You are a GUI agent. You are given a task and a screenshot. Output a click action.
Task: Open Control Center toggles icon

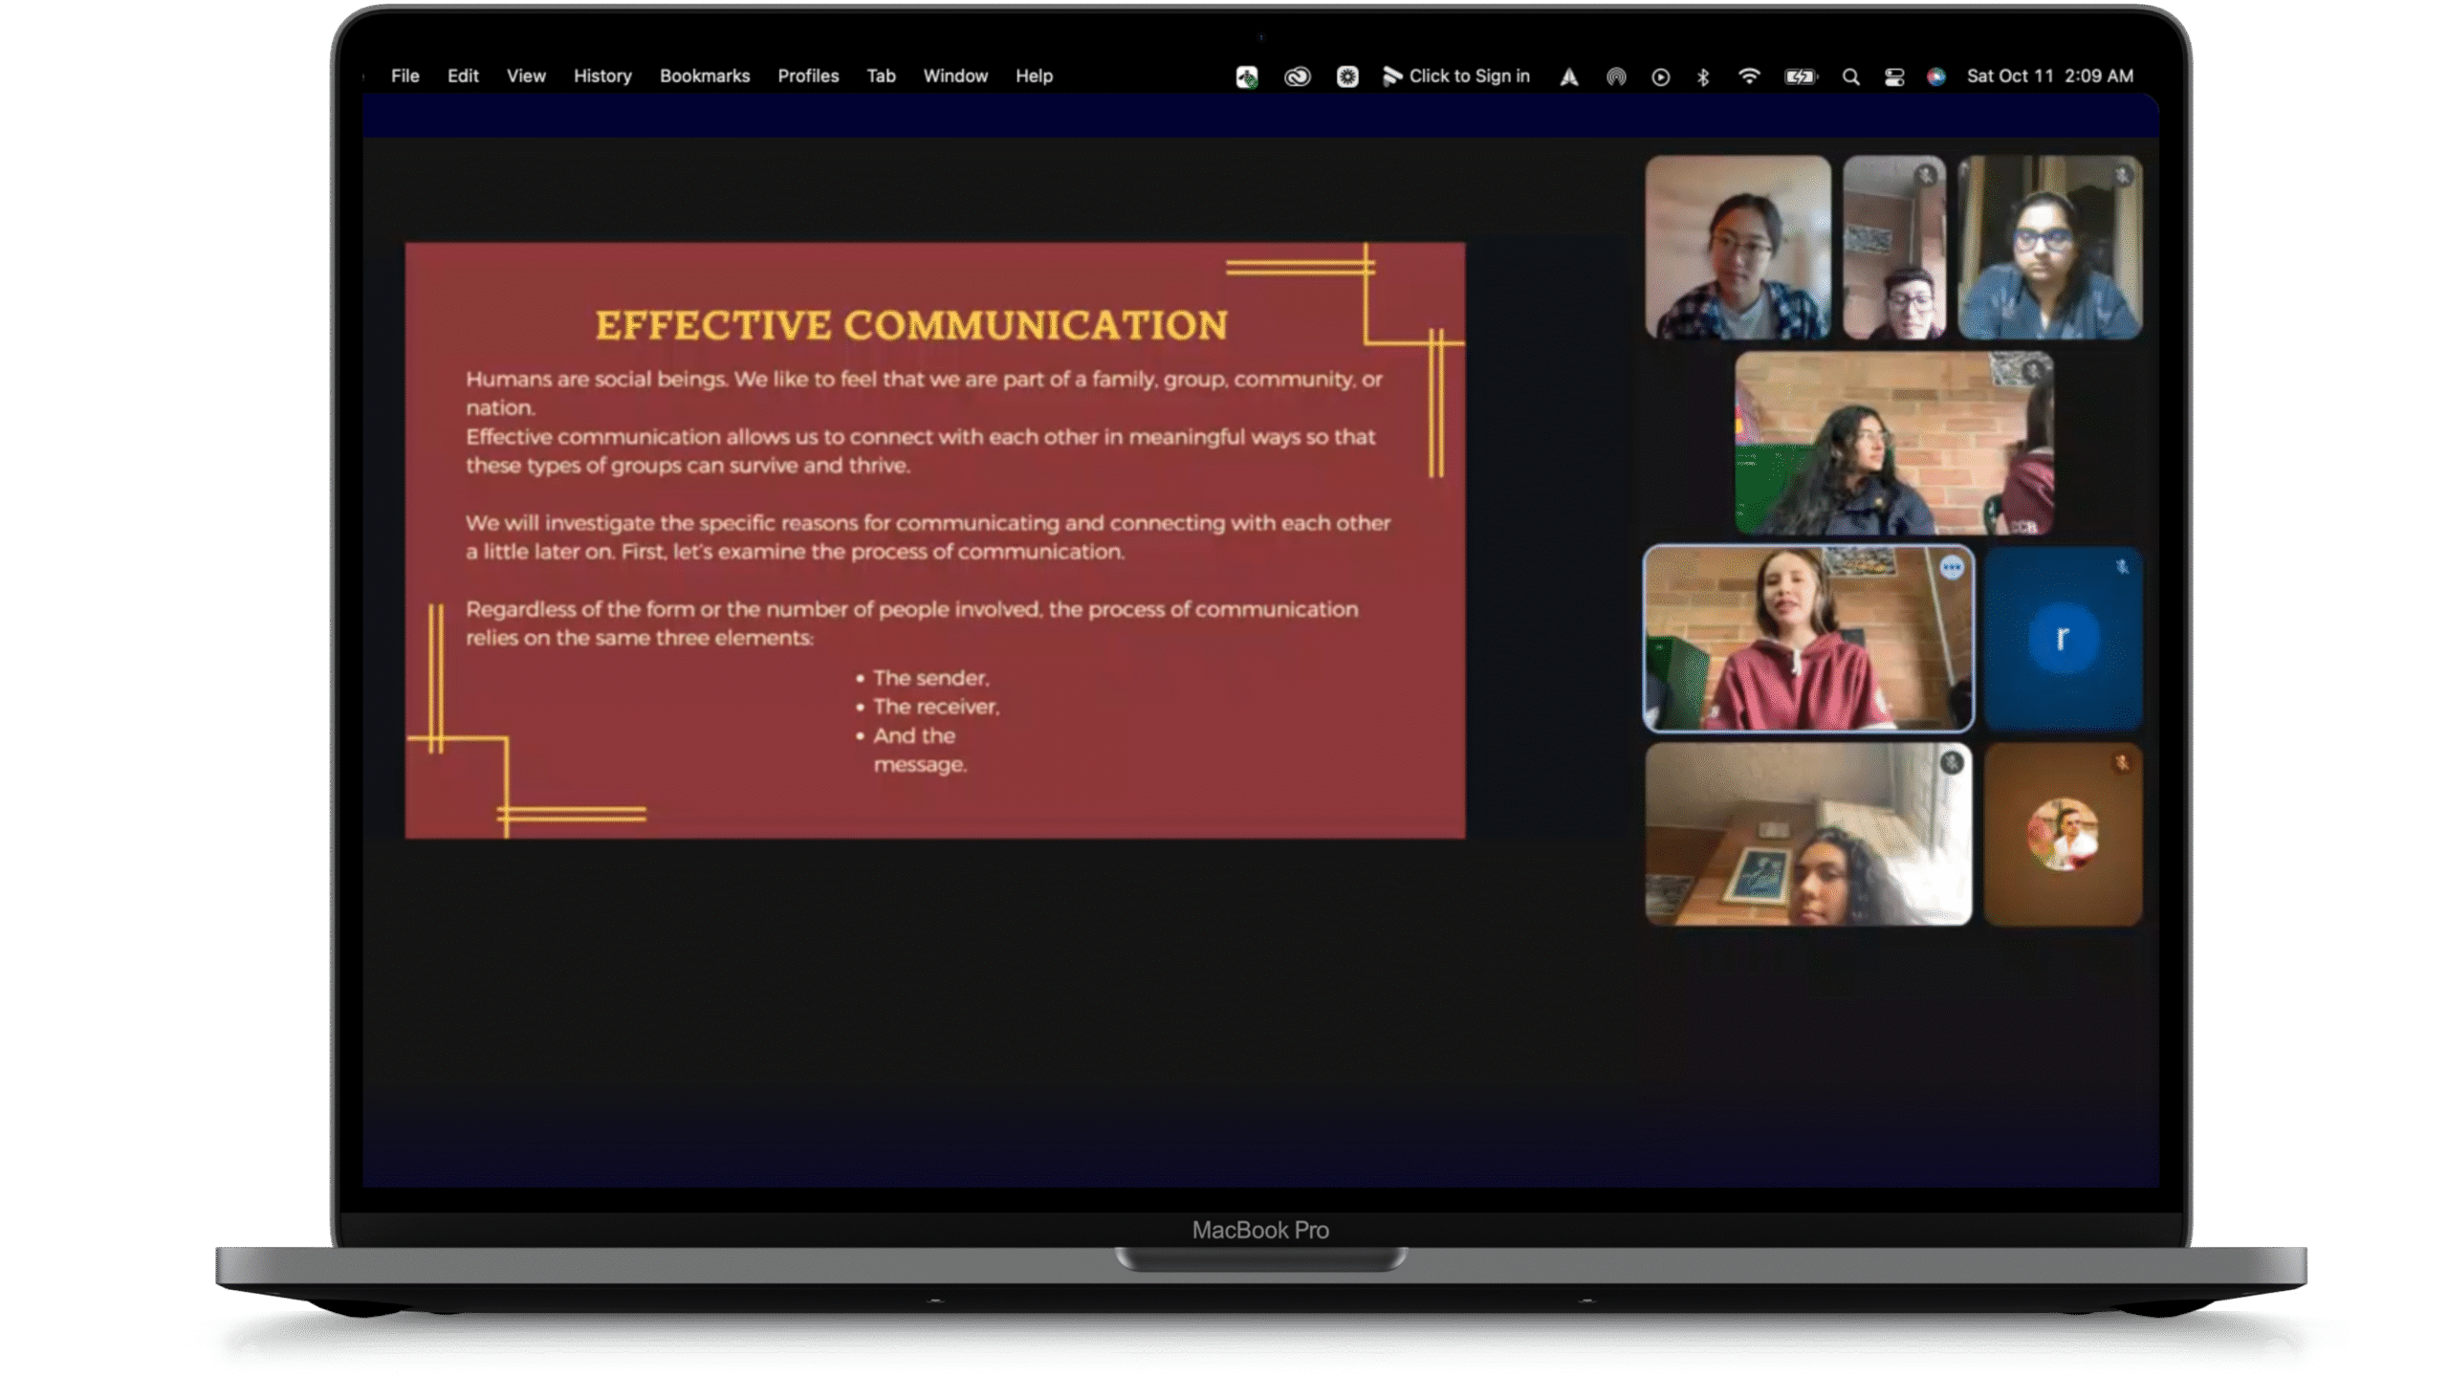1894,76
